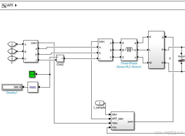Select the APF breadcrumb label
The image size is (185, 136).
pos(10,5)
